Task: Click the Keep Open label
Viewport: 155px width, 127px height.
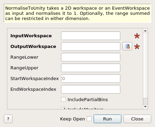Action: pos(72,119)
